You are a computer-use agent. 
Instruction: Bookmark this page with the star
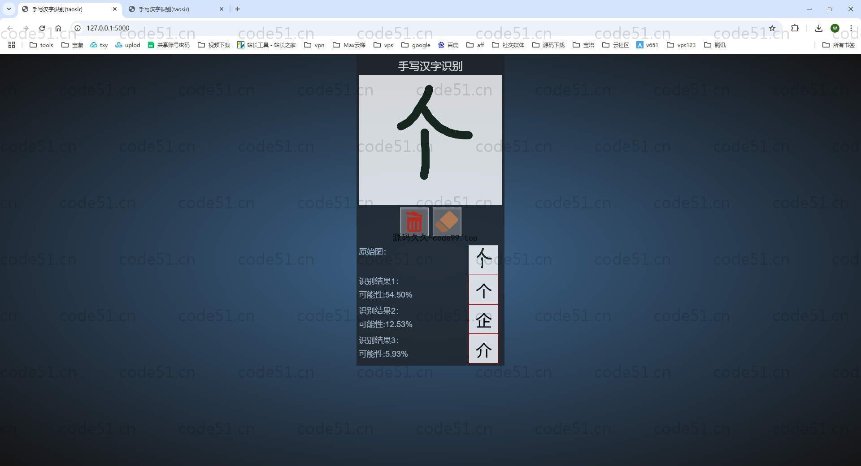point(772,28)
